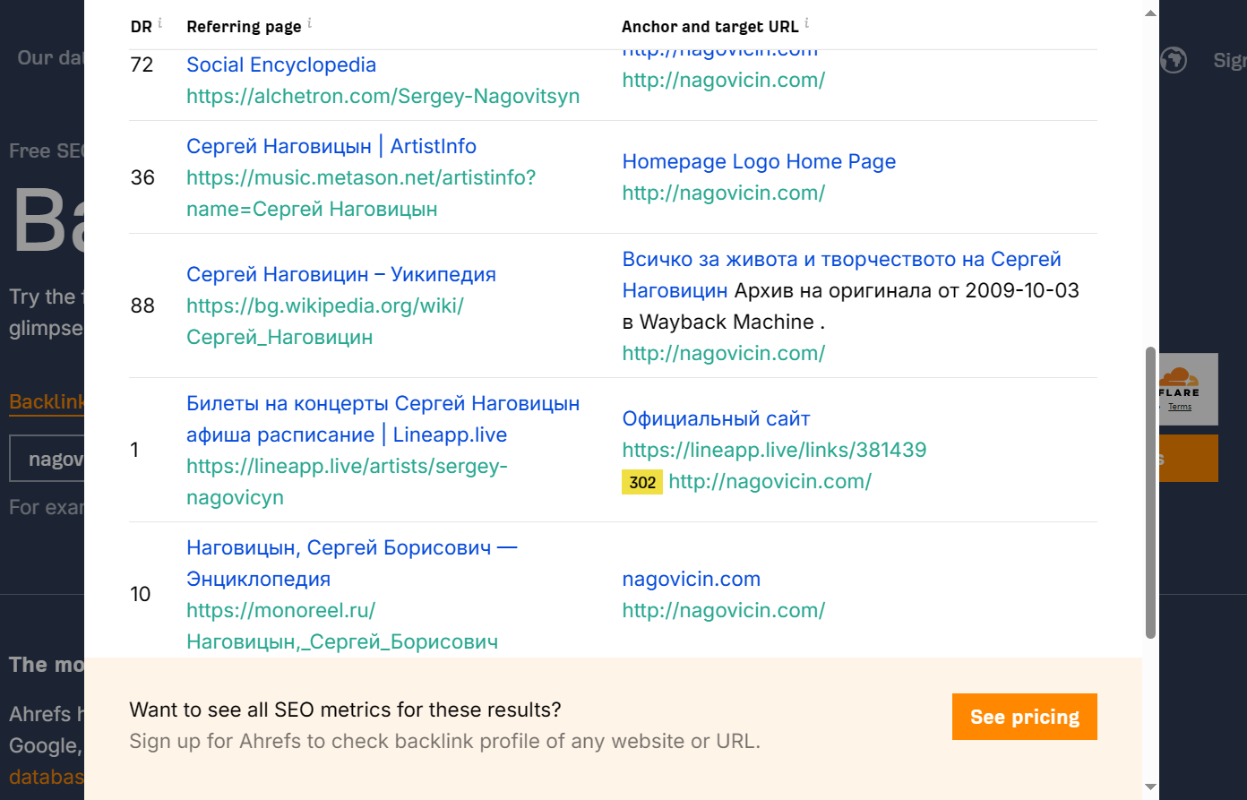Open the target URL in the ArtistInfo row
Viewport: 1247px width, 800px height.
pyautogui.click(x=724, y=193)
